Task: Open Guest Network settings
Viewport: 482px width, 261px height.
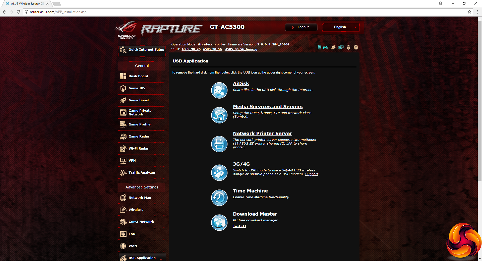Action: coord(142,222)
